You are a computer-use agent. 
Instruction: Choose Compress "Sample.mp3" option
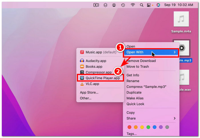pyautogui.click(x=147, y=87)
